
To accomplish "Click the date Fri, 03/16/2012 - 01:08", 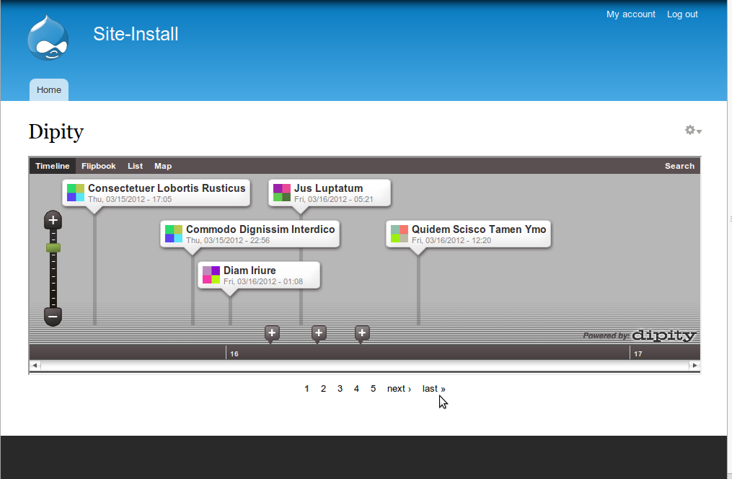I will point(263,281).
